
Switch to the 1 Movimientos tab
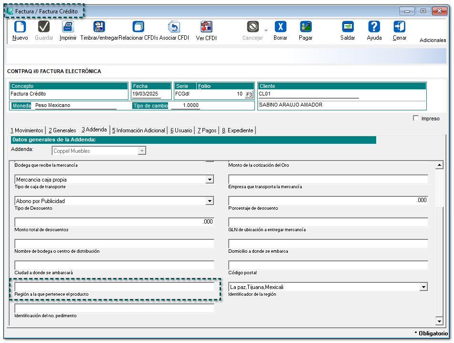(x=27, y=130)
